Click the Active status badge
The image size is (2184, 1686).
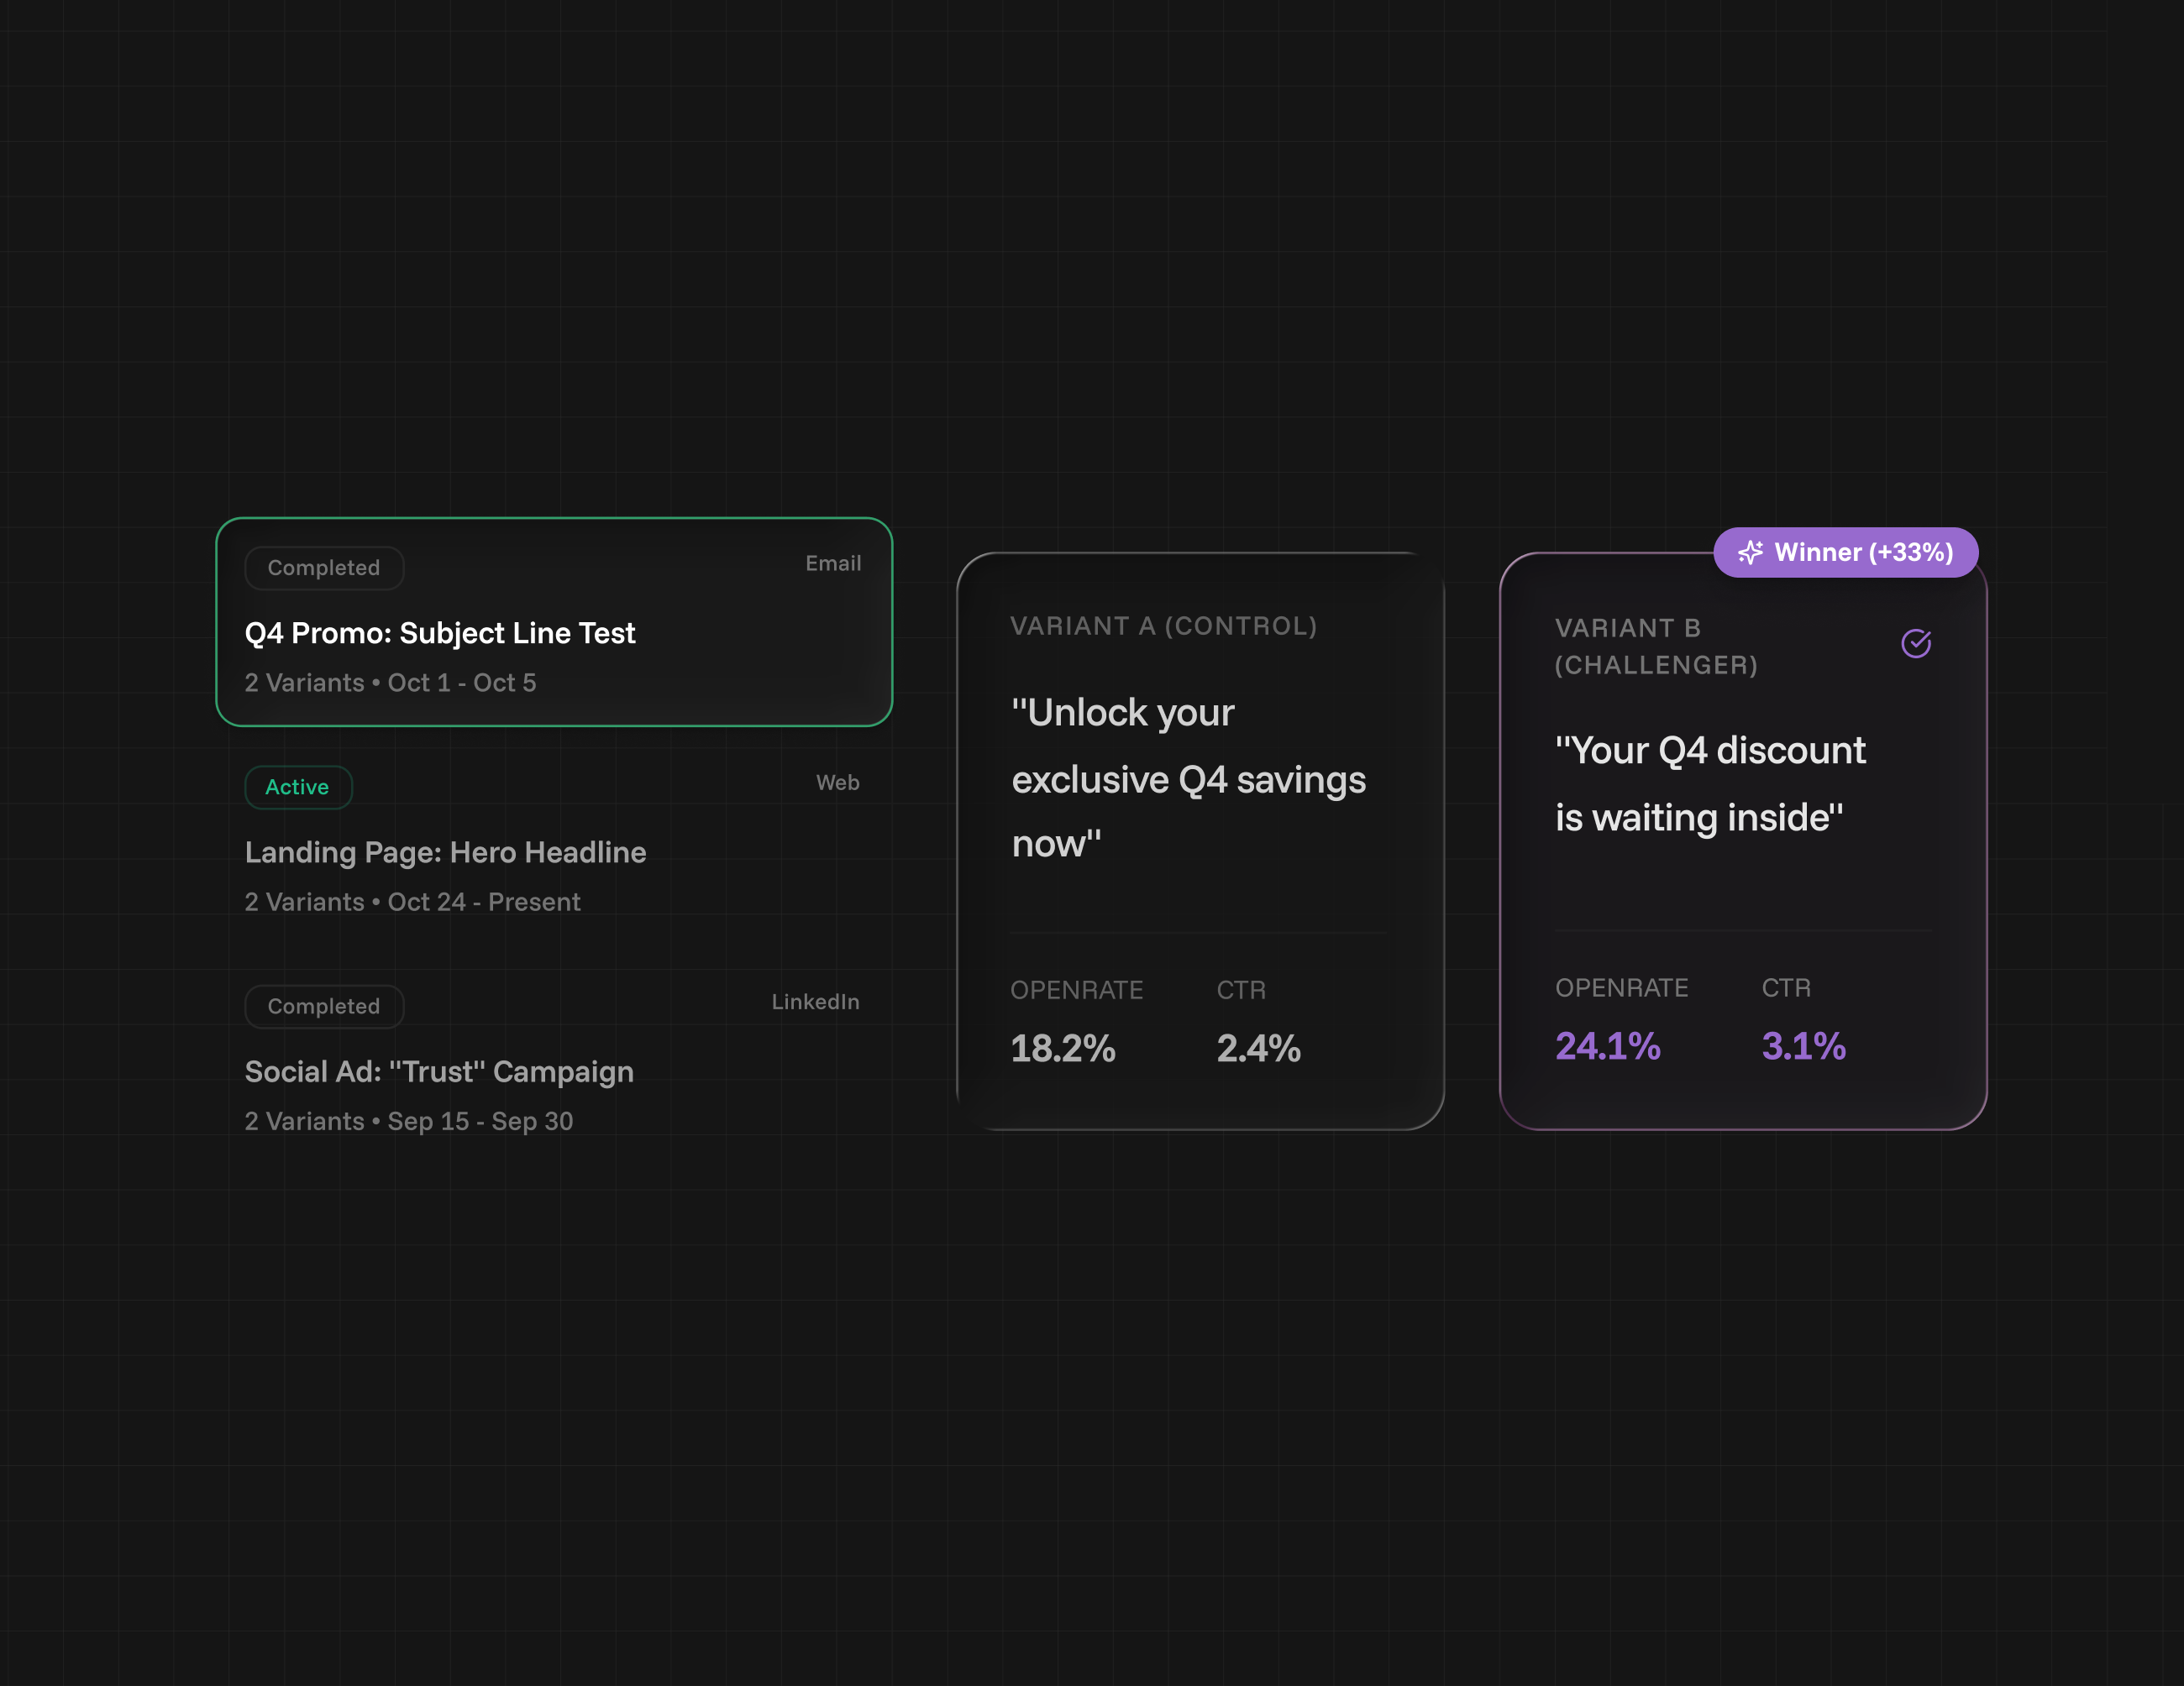tap(297, 788)
